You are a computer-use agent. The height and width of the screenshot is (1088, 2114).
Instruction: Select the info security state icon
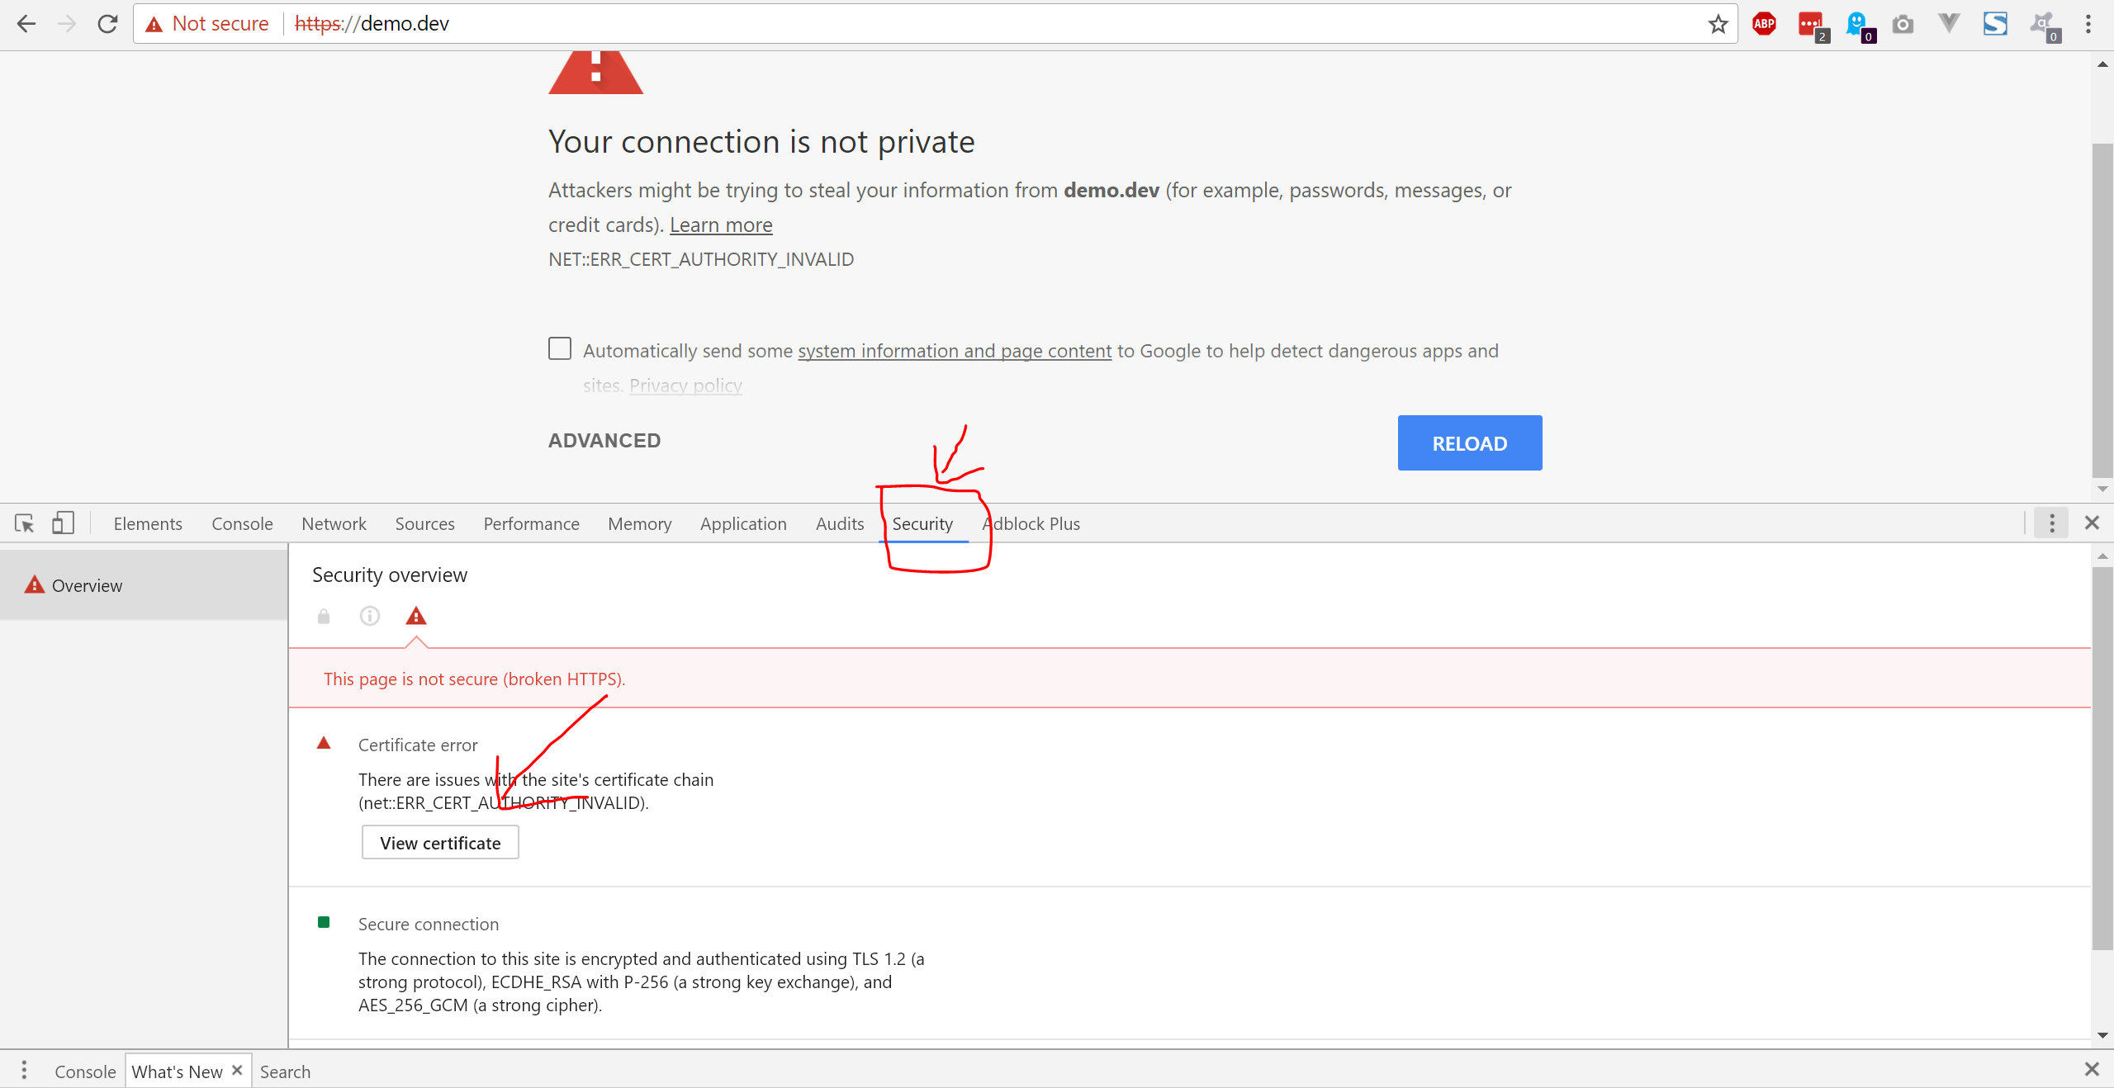tap(370, 616)
